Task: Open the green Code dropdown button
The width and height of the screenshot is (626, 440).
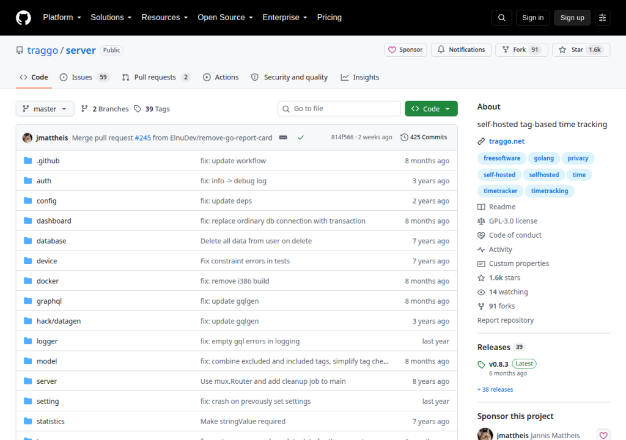Action: point(431,109)
